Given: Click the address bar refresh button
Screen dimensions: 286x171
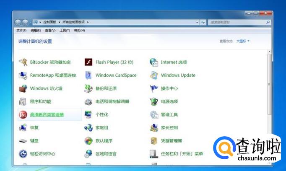Looking at the screenshot, I should pyautogui.click(x=203, y=22).
